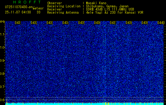
Task: Click the 0436 time marker
Action: 97,23
